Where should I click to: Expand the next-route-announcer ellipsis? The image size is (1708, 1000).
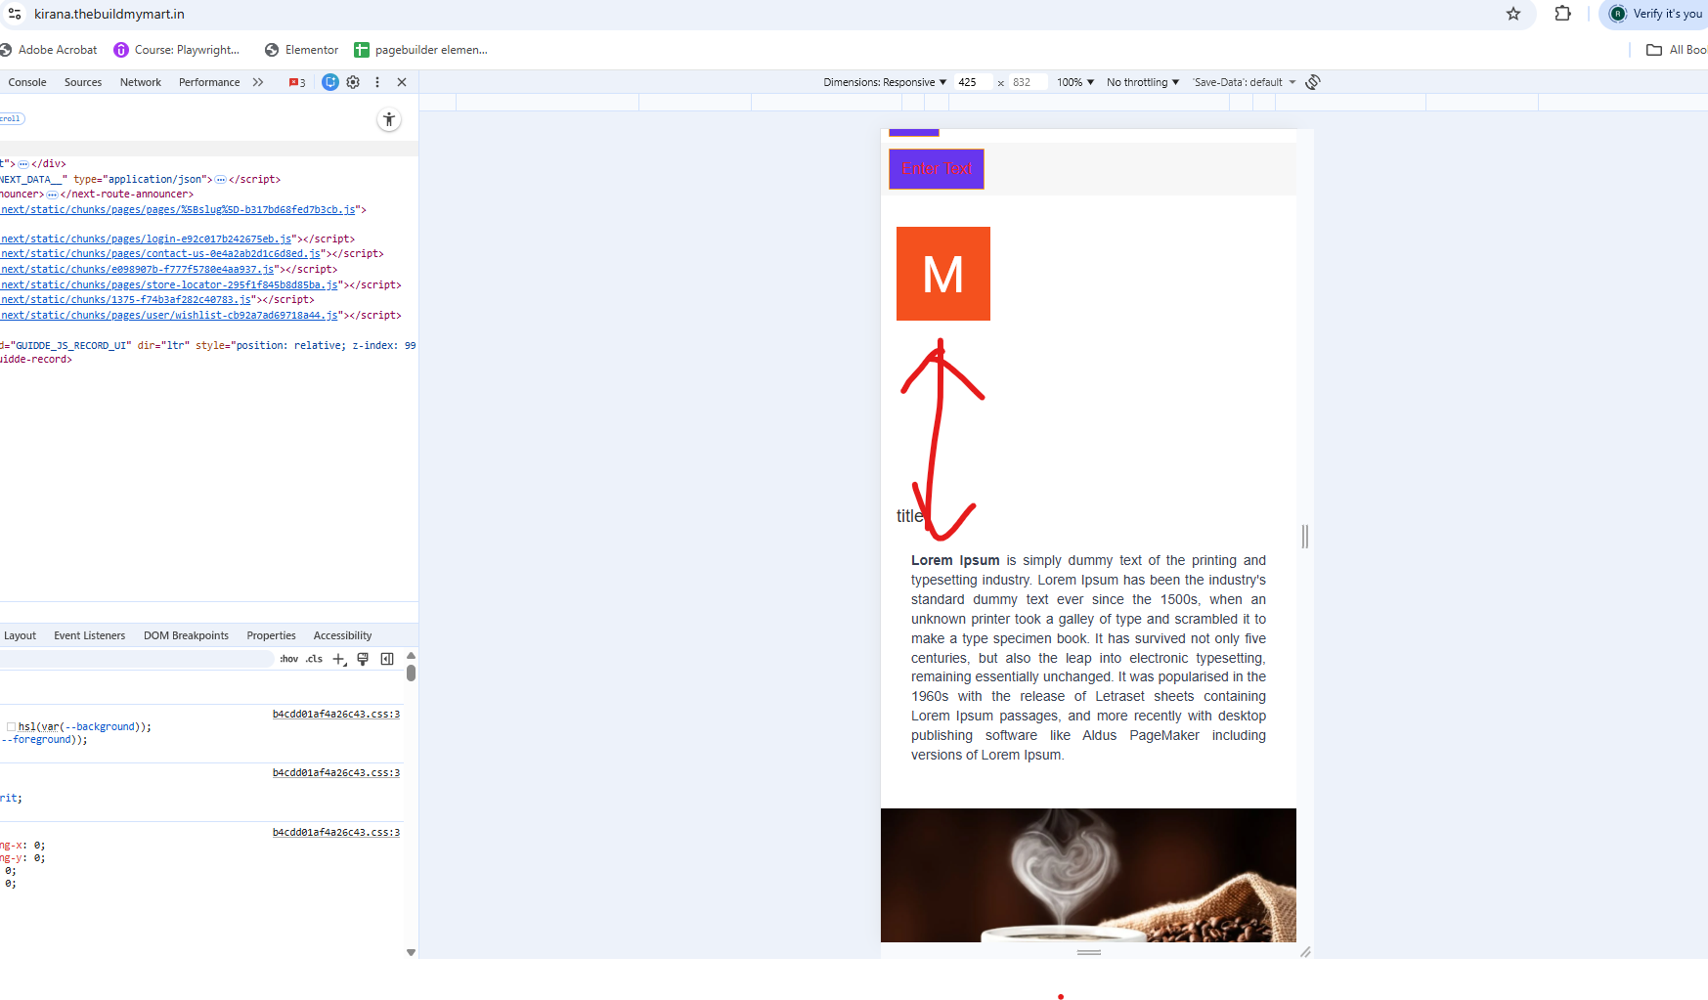53,195
